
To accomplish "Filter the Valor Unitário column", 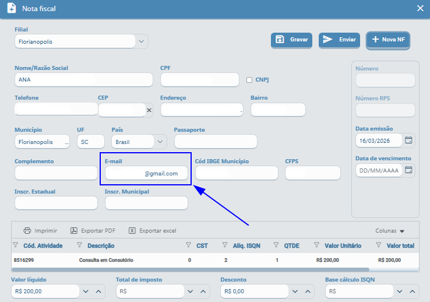I will pyautogui.click(x=317, y=245).
